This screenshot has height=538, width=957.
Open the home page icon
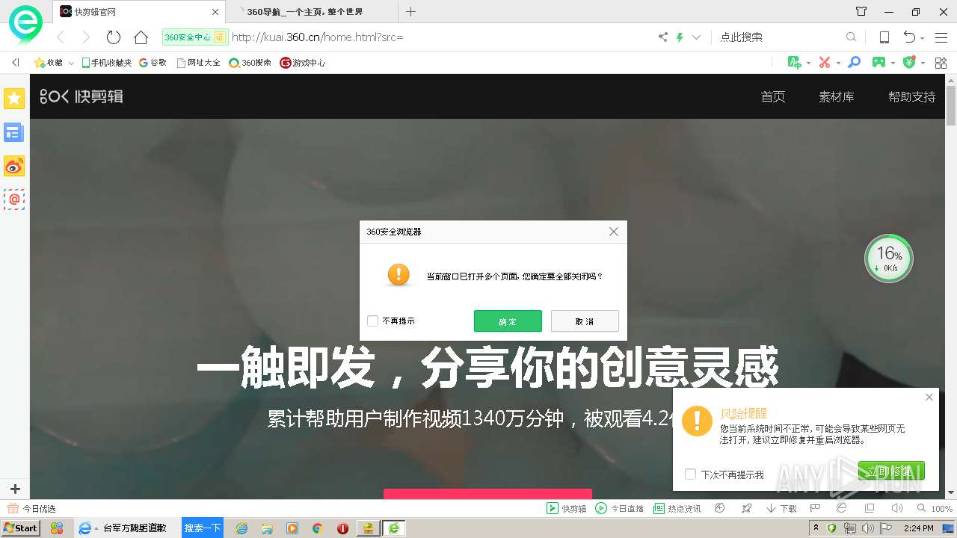pyautogui.click(x=141, y=37)
